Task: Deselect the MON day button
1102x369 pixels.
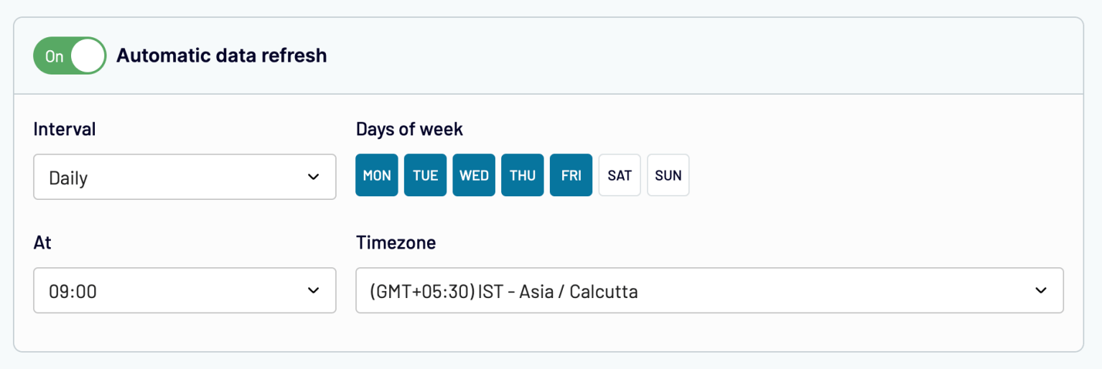Action: pos(377,176)
